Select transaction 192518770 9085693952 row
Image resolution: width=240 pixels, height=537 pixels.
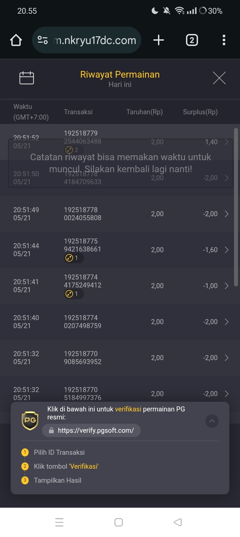tap(120, 358)
